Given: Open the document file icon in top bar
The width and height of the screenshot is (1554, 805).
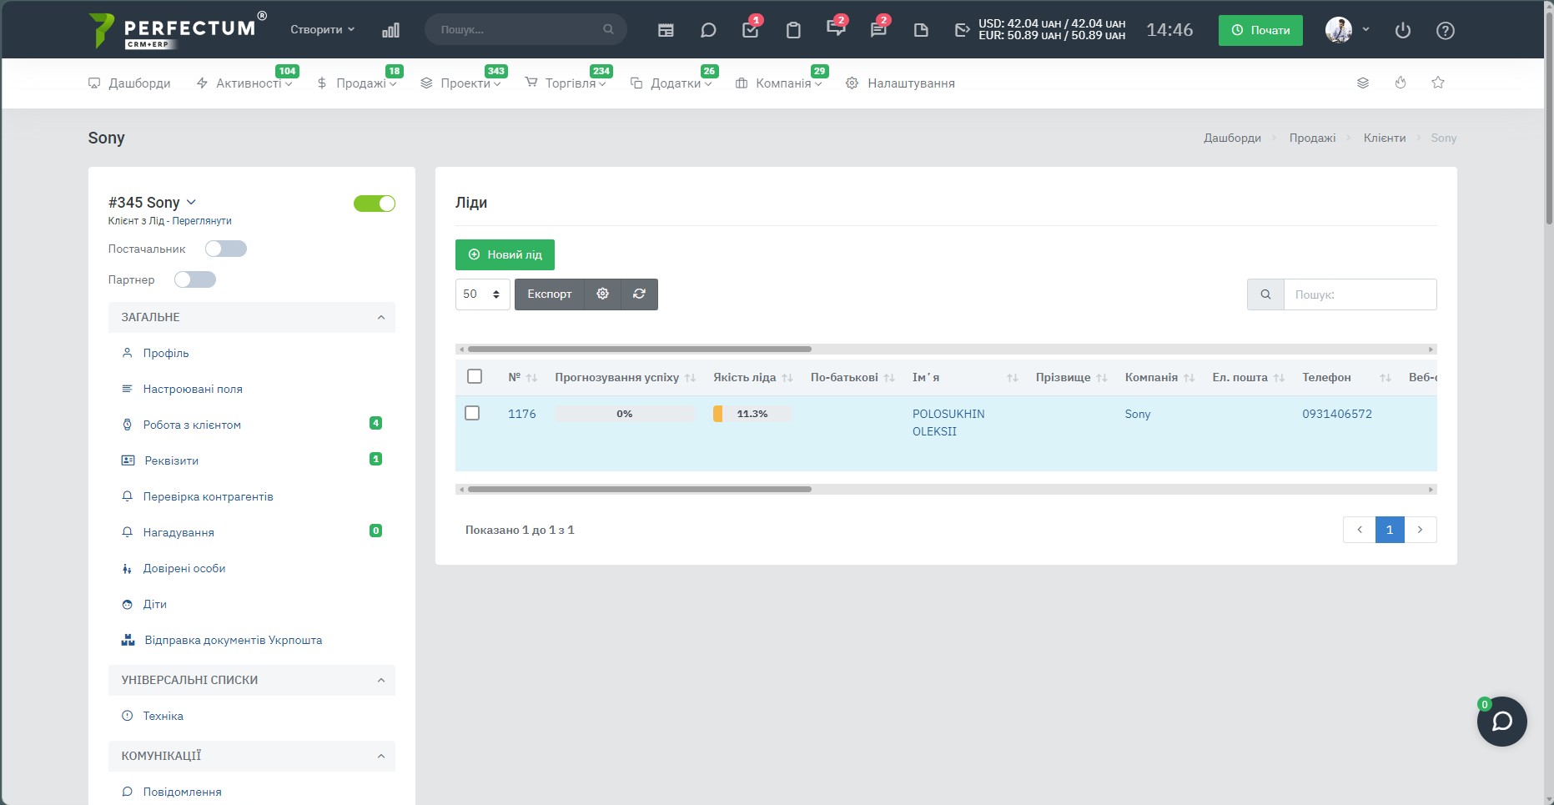Looking at the screenshot, I should click(x=921, y=30).
